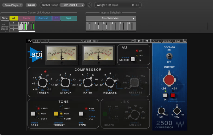213x136 pixels.
Task: Toggle the ANALOG on/off switch
Action: 169,56
